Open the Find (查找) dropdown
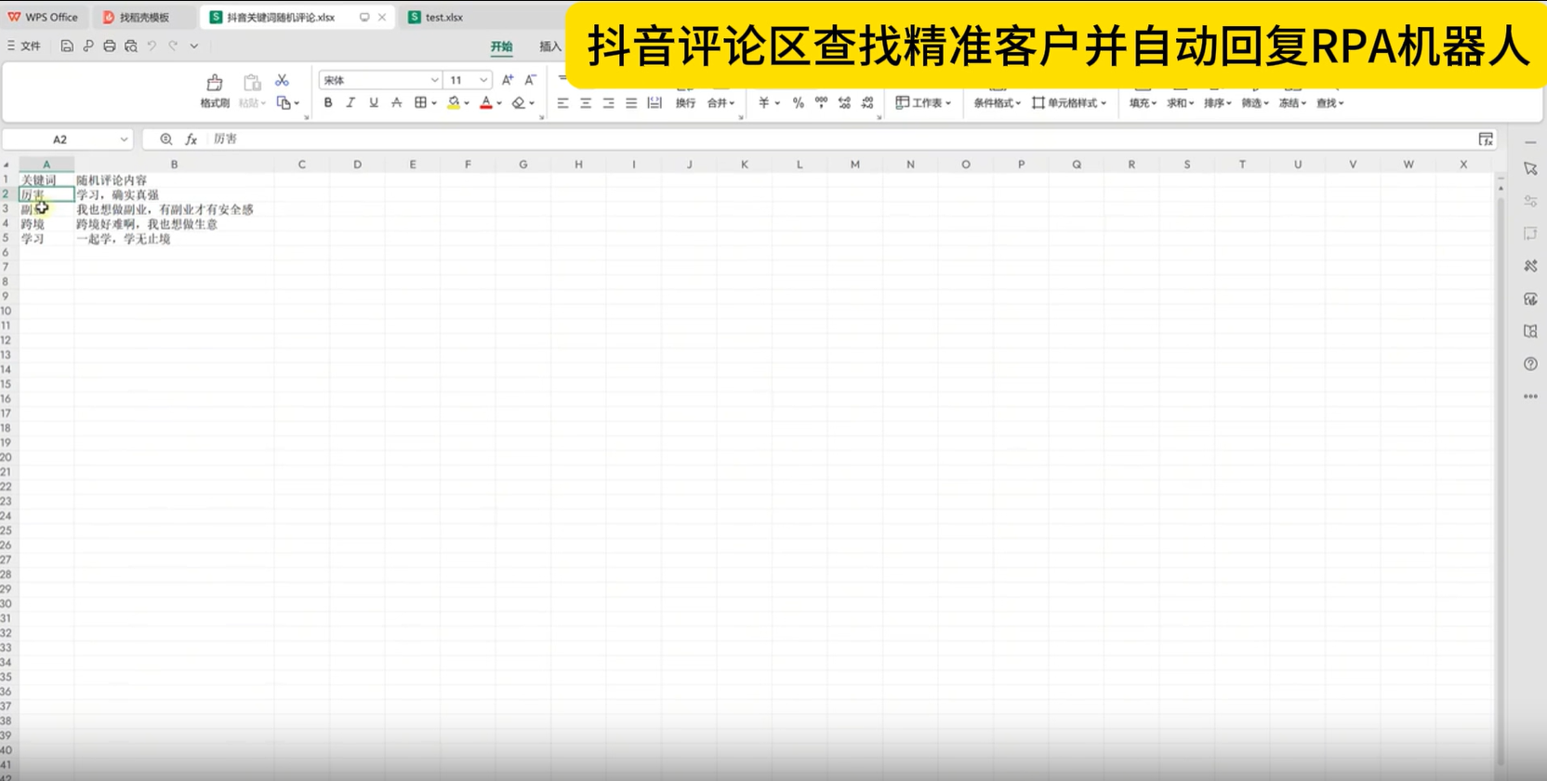The width and height of the screenshot is (1547, 781). point(1330,103)
